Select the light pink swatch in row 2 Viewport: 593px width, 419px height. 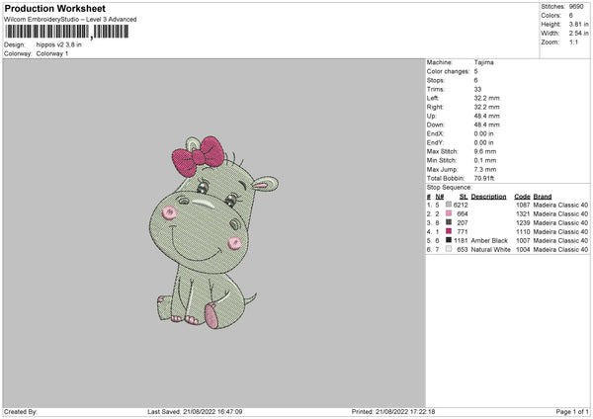[x=449, y=213]
